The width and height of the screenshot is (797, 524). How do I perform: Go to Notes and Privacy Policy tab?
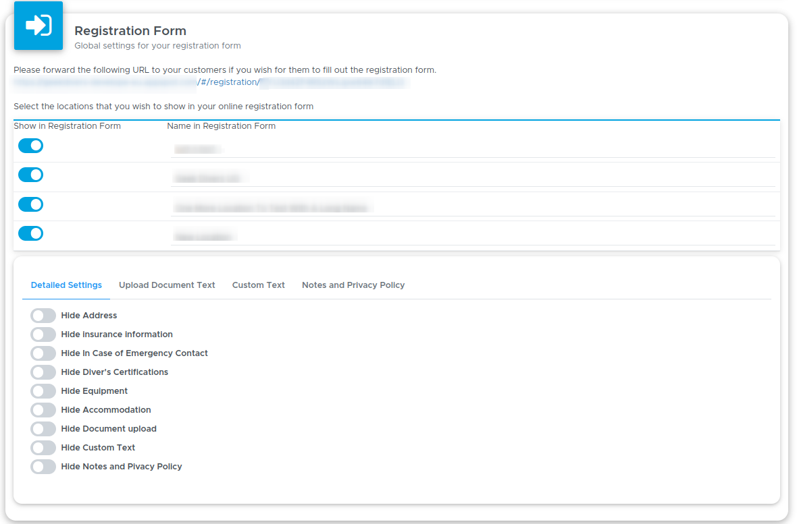click(x=353, y=285)
